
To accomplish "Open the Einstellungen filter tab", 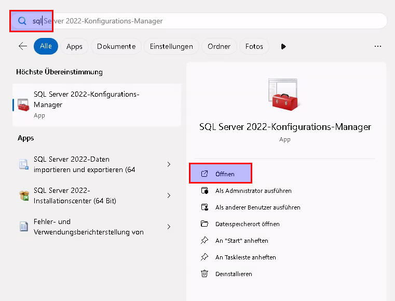I will pos(171,46).
